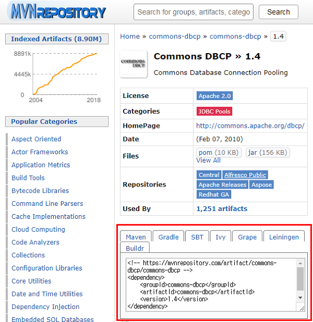Screen dimensions: 313x322
Task: Open the Application Metrics category
Action: 41,165
